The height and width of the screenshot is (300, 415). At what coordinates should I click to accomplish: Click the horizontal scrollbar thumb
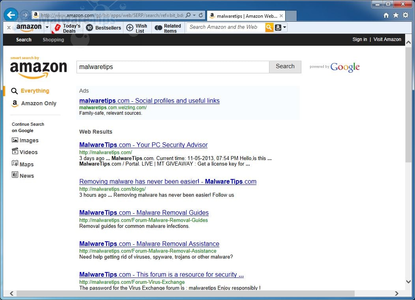tap(185, 293)
